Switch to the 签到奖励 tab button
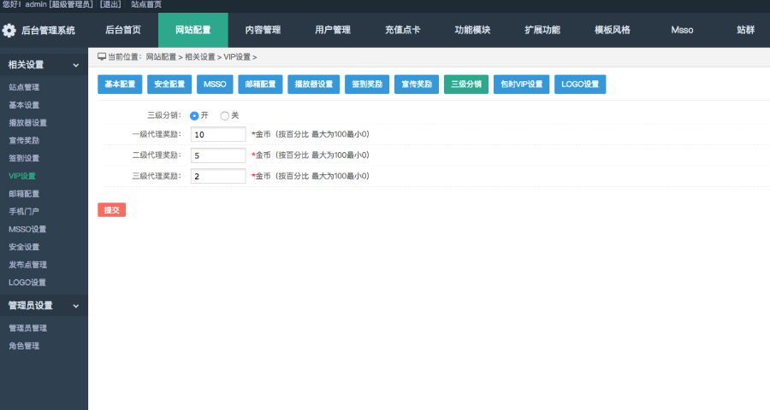770x410 pixels. tap(367, 85)
